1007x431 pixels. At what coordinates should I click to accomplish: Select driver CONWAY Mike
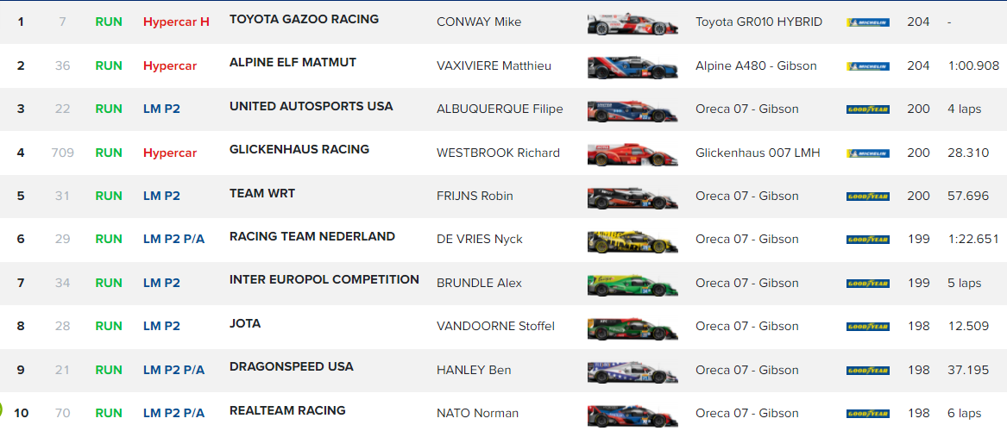pos(478,22)
